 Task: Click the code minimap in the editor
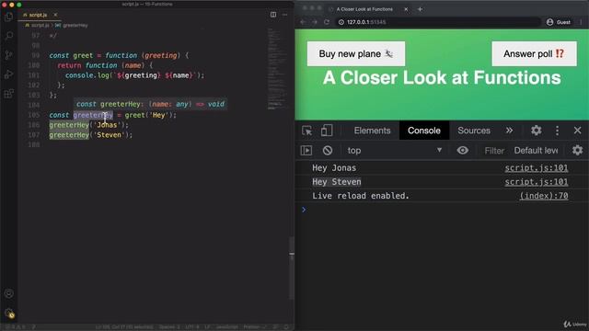tap(277, 70)
